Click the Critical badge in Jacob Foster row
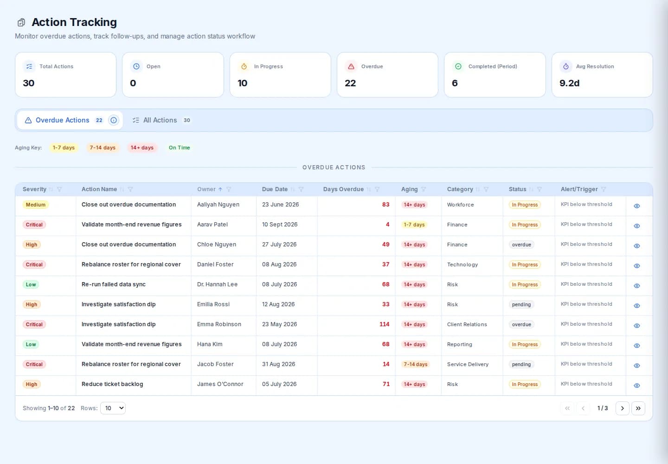This screenshot has height=464, width=668. tap(34, 364)
